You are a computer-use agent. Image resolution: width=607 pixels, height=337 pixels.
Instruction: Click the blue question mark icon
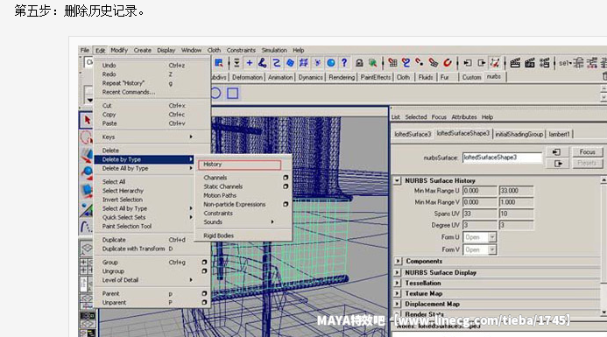343,63
